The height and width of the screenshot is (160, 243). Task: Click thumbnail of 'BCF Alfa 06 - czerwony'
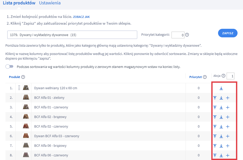click(x=26, y=155)
